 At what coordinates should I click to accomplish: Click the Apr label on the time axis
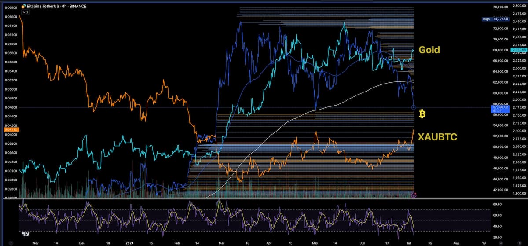click(269, 242)
